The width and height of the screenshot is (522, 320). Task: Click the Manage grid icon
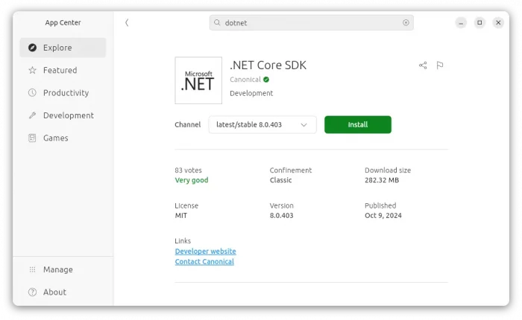point(32,269)
